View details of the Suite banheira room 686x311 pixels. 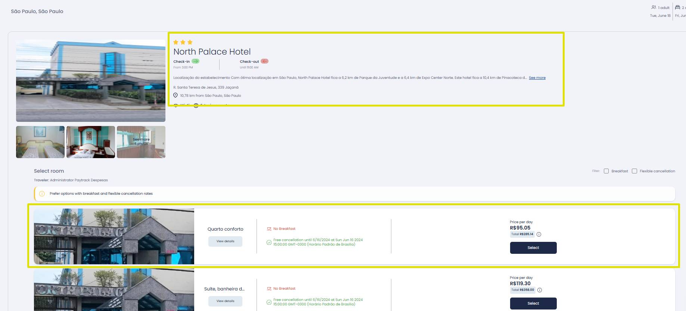[225, 301]
